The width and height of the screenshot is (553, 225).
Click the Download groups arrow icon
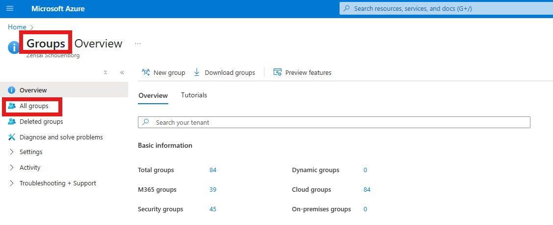[x=197, y=72]
